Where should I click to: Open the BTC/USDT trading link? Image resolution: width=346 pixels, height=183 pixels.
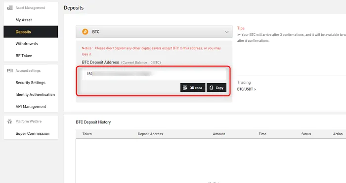pyautogui.click(x=247, y=89)
